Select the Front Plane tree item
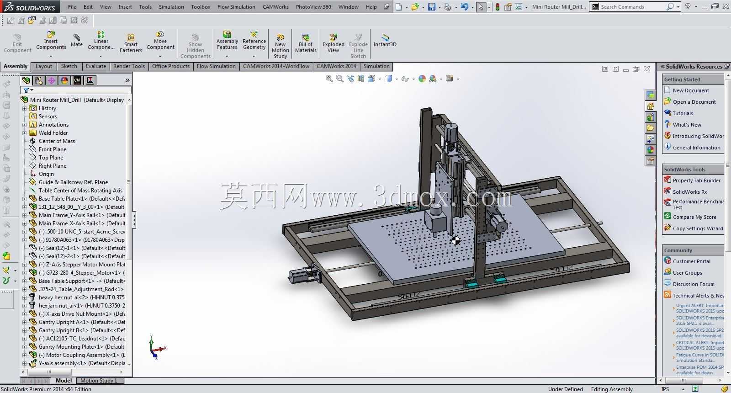Image resolution: width=731 pixels, height=393 pixels. [x=53, y=149]
